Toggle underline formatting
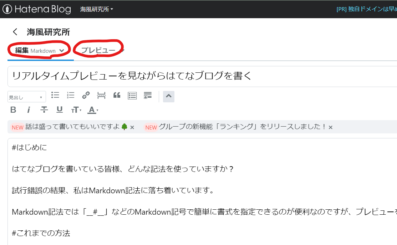Image resolution: width=397 pixels, height=245 pixels. (60, 109)
